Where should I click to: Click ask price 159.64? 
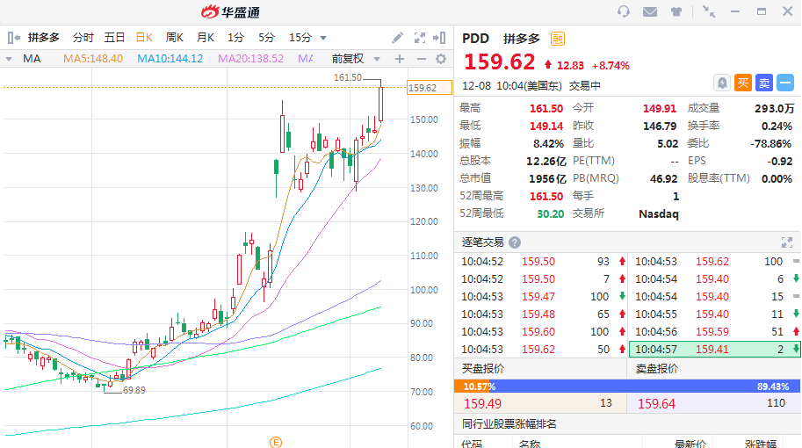point(656,403)
